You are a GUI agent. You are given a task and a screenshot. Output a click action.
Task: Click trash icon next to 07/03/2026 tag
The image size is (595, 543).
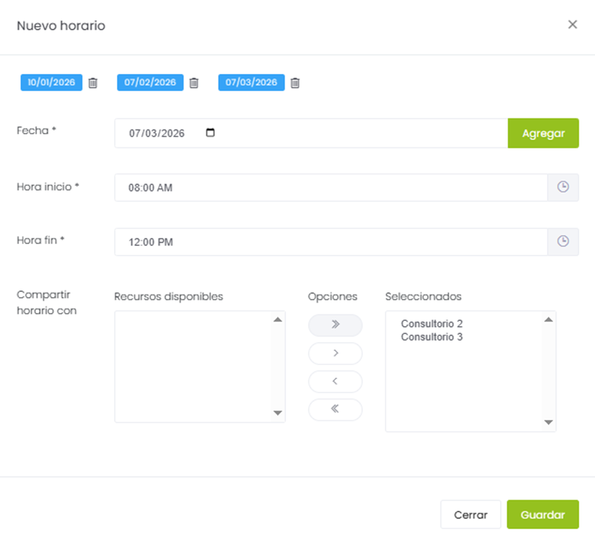[295, 83]
